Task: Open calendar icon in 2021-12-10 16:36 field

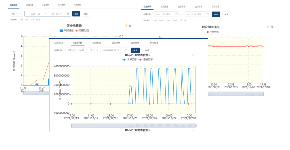Action: pyautogui.click(x=207, y=14)
